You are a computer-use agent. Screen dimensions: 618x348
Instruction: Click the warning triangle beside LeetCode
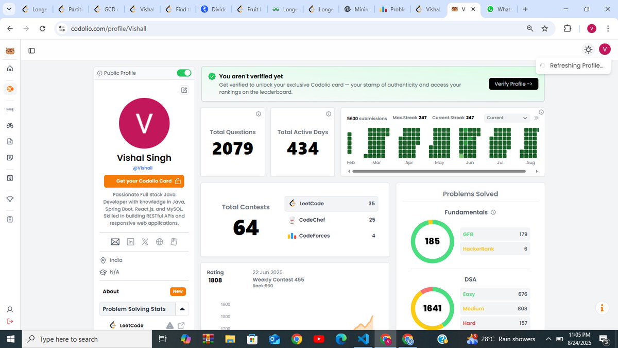(x=169, y=325)
